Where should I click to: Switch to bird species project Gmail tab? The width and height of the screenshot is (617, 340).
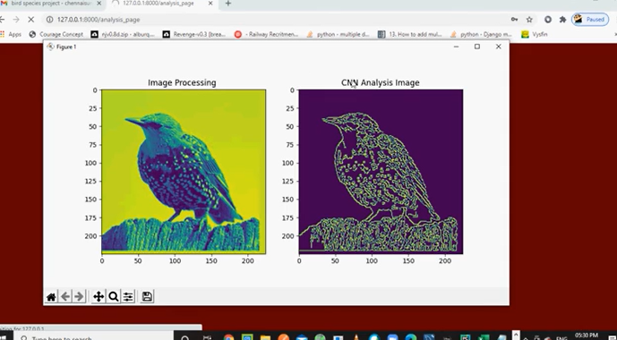click(x=51, y=4)
